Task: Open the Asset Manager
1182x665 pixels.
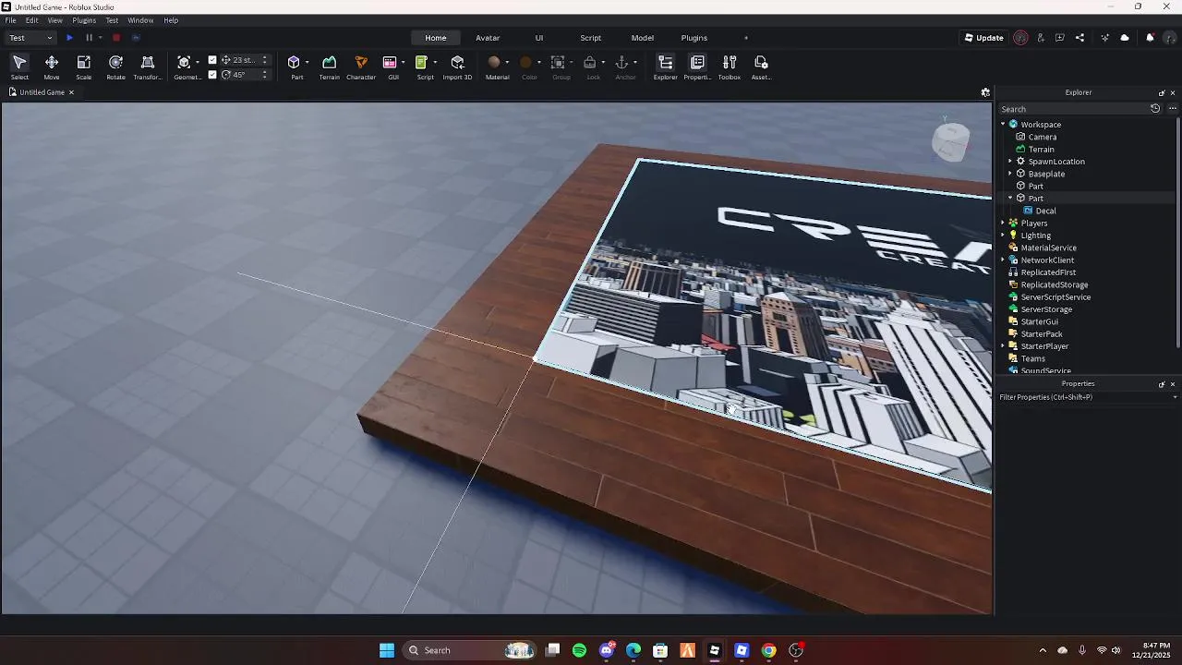Action: coord(761,66)
